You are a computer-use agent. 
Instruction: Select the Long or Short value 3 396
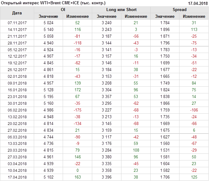(106, 177)
